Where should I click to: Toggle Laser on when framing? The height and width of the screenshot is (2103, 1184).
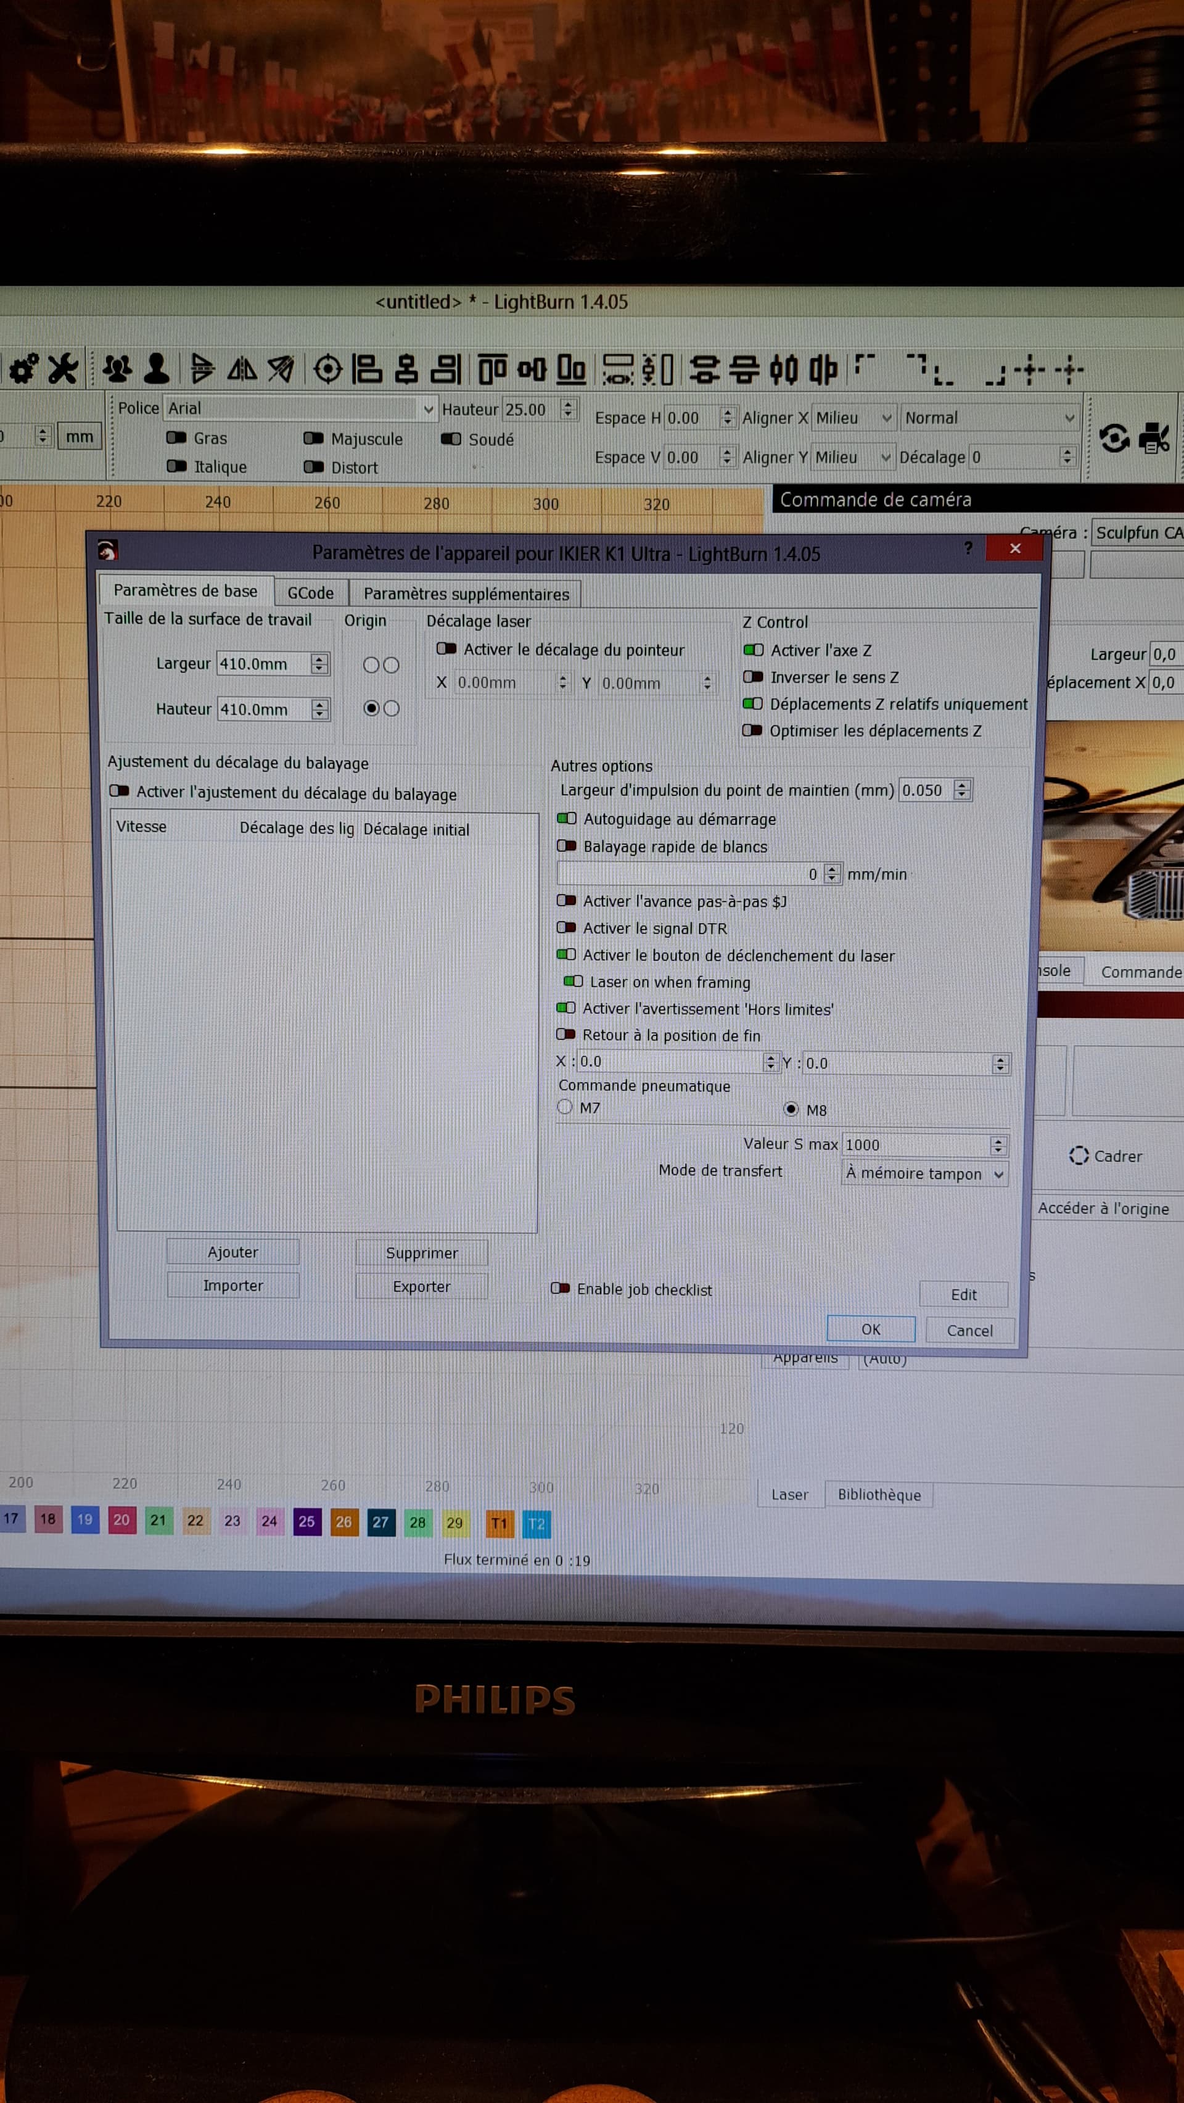click(573, 981)
